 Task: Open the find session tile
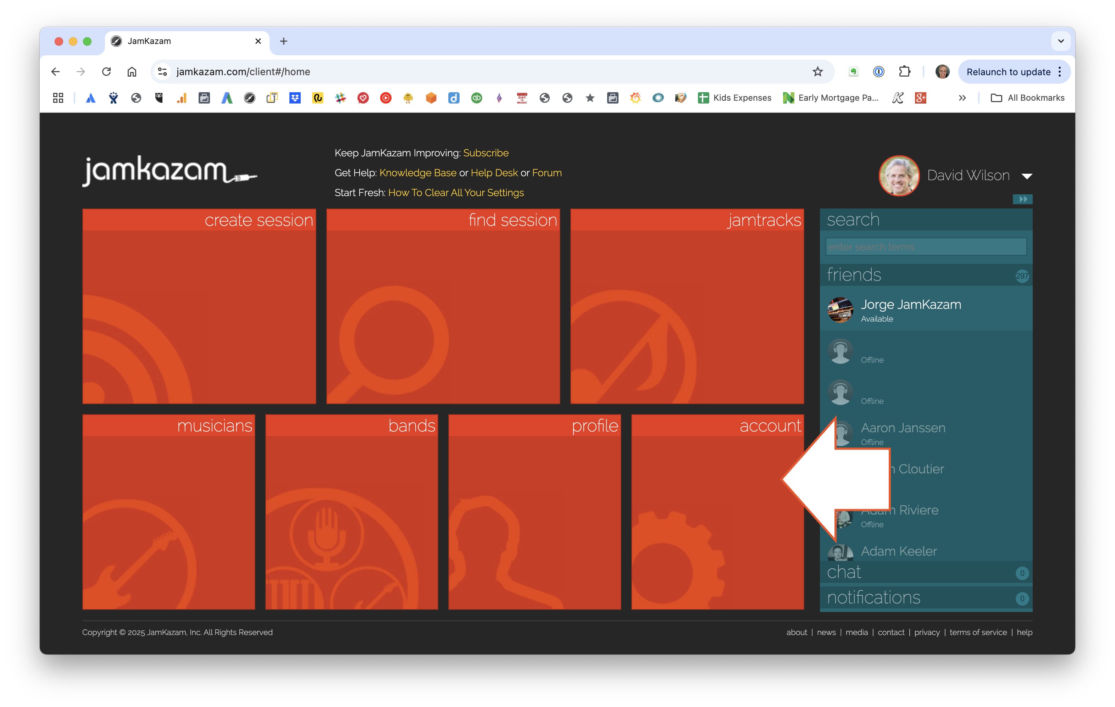443,306
